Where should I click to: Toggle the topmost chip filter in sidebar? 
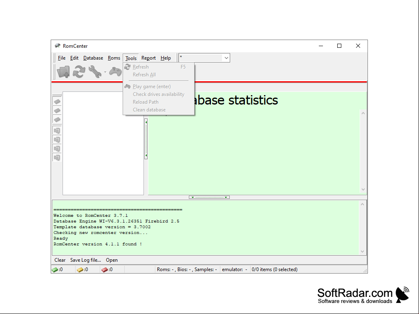pyautogui.click(x=57, y=101)
